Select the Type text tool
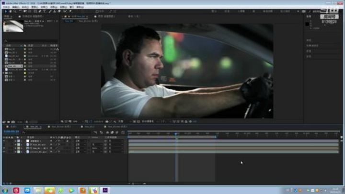The width and height of the screenshot is (345, 194). 45,11
